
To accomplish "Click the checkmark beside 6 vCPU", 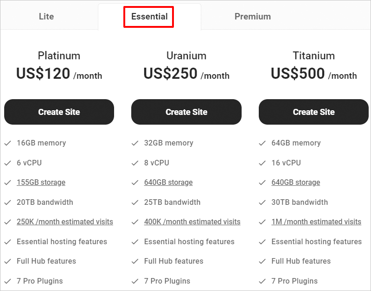I will point(7,163).
